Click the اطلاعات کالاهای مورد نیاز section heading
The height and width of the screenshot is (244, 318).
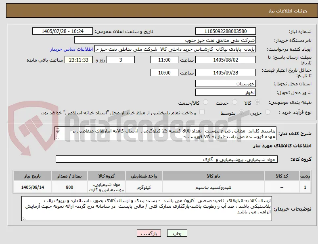click(x=282, y=146)
